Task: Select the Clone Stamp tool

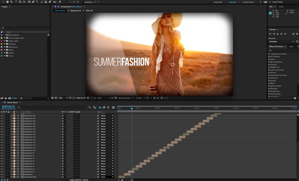Action: [x=46, y=2]
